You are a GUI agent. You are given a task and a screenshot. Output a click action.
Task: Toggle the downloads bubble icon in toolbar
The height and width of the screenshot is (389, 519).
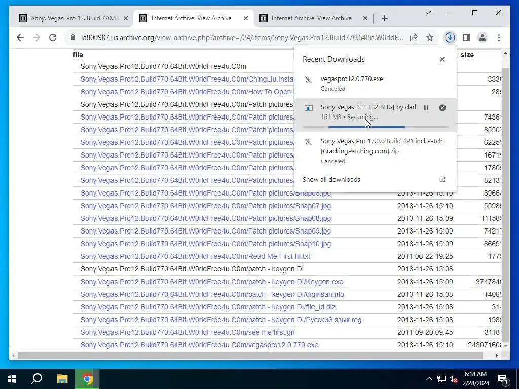450,37
